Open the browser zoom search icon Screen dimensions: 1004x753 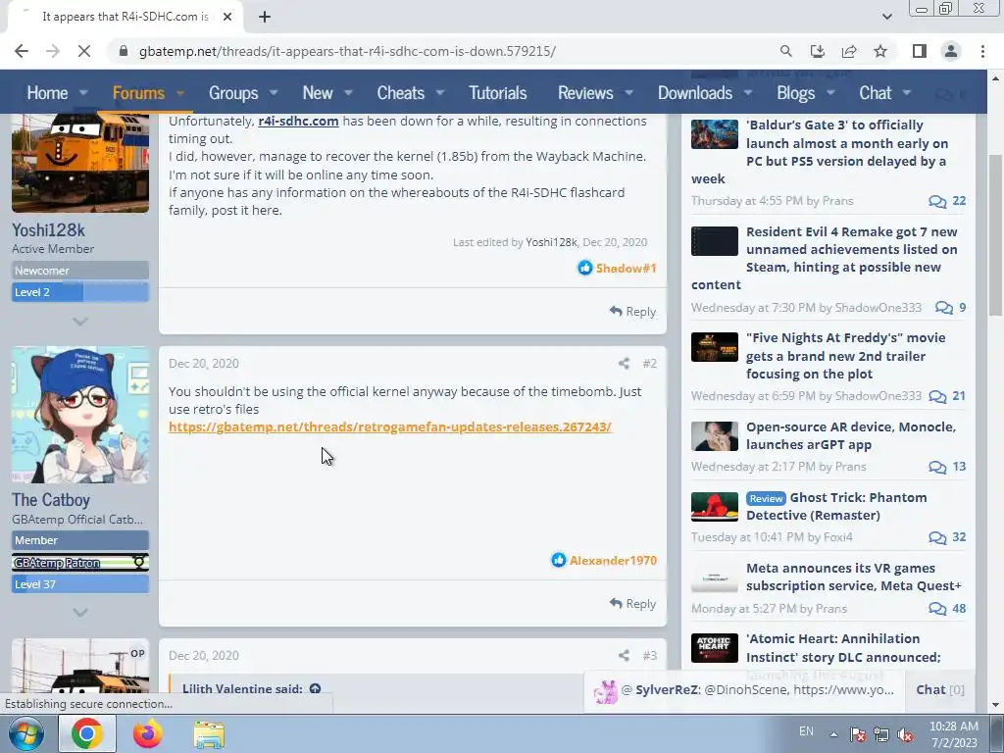point(785,51)
